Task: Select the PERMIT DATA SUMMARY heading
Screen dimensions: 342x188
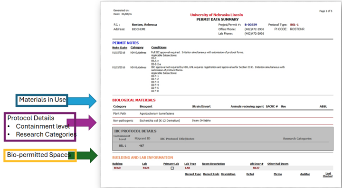Action: pyautogui.click(x=218, y=19)
